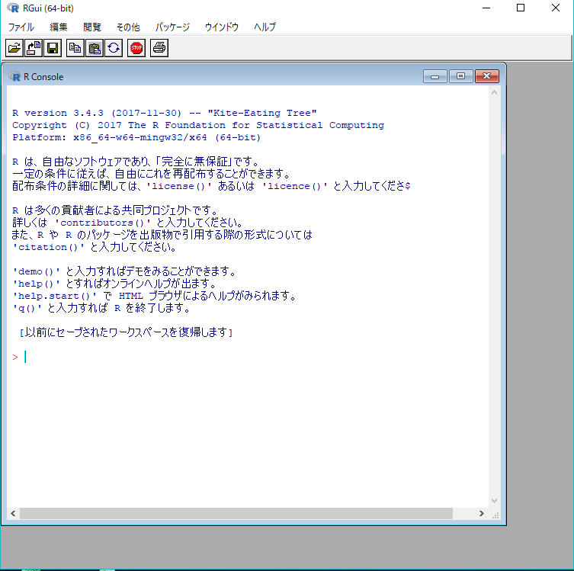Screen dimensions: 574x571
Task: Click the "R version 3.4.3" line
Action: click(165, 113)
